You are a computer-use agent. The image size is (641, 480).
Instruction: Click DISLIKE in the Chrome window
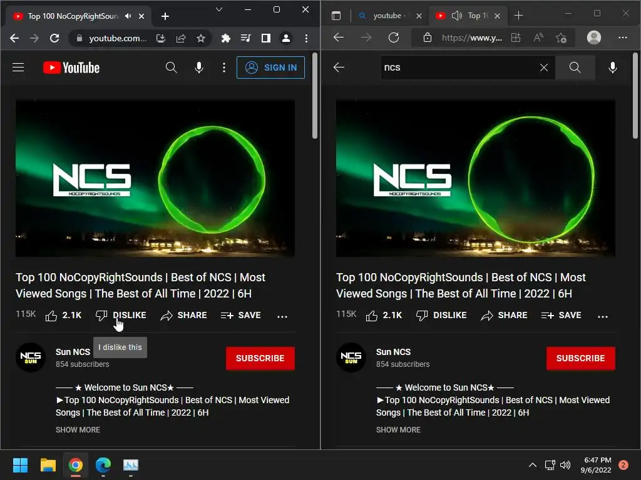pyautogui.click(x=121, y=315)
